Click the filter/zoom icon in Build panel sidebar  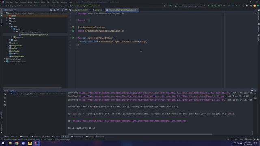[5, 105]
